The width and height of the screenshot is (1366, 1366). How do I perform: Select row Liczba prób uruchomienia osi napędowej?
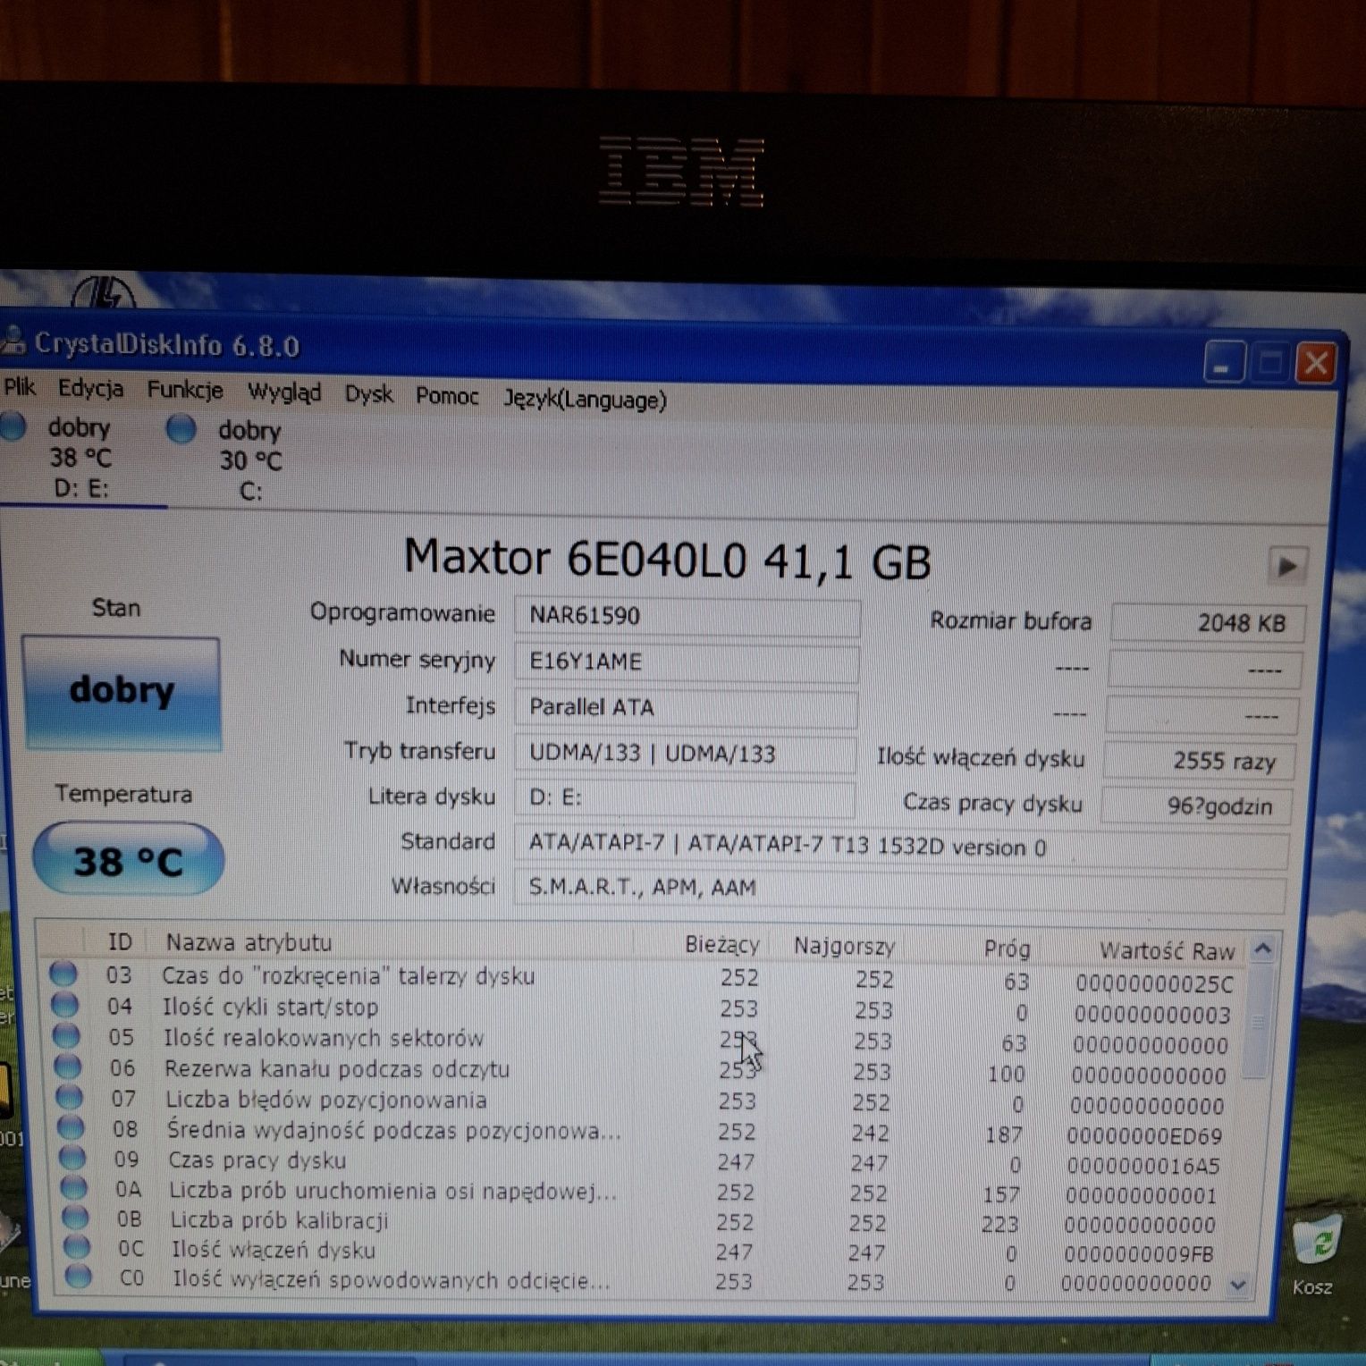pyautogui.click(x=644, y=1192)
